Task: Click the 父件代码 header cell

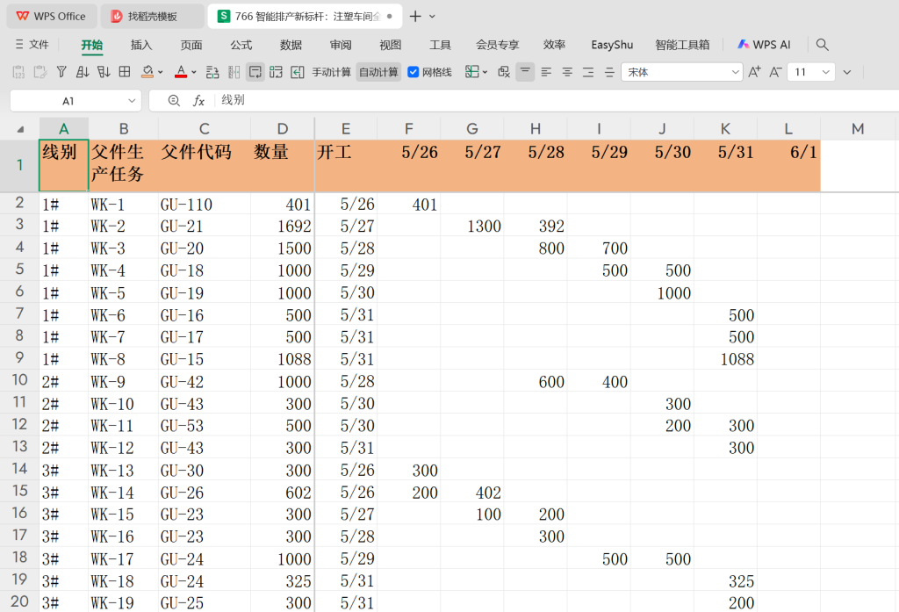Action: (x=204, y=165)
